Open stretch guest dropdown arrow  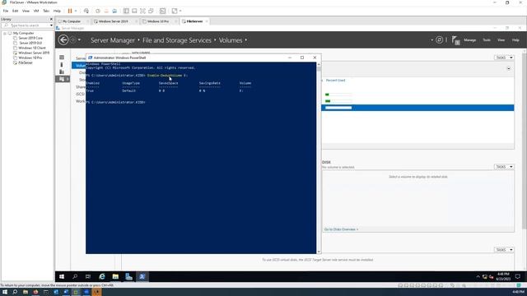coord(180,11)
